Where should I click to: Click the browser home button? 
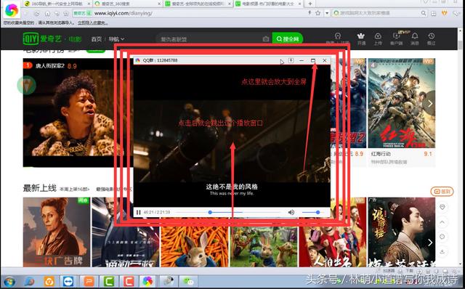click(47, 14)
